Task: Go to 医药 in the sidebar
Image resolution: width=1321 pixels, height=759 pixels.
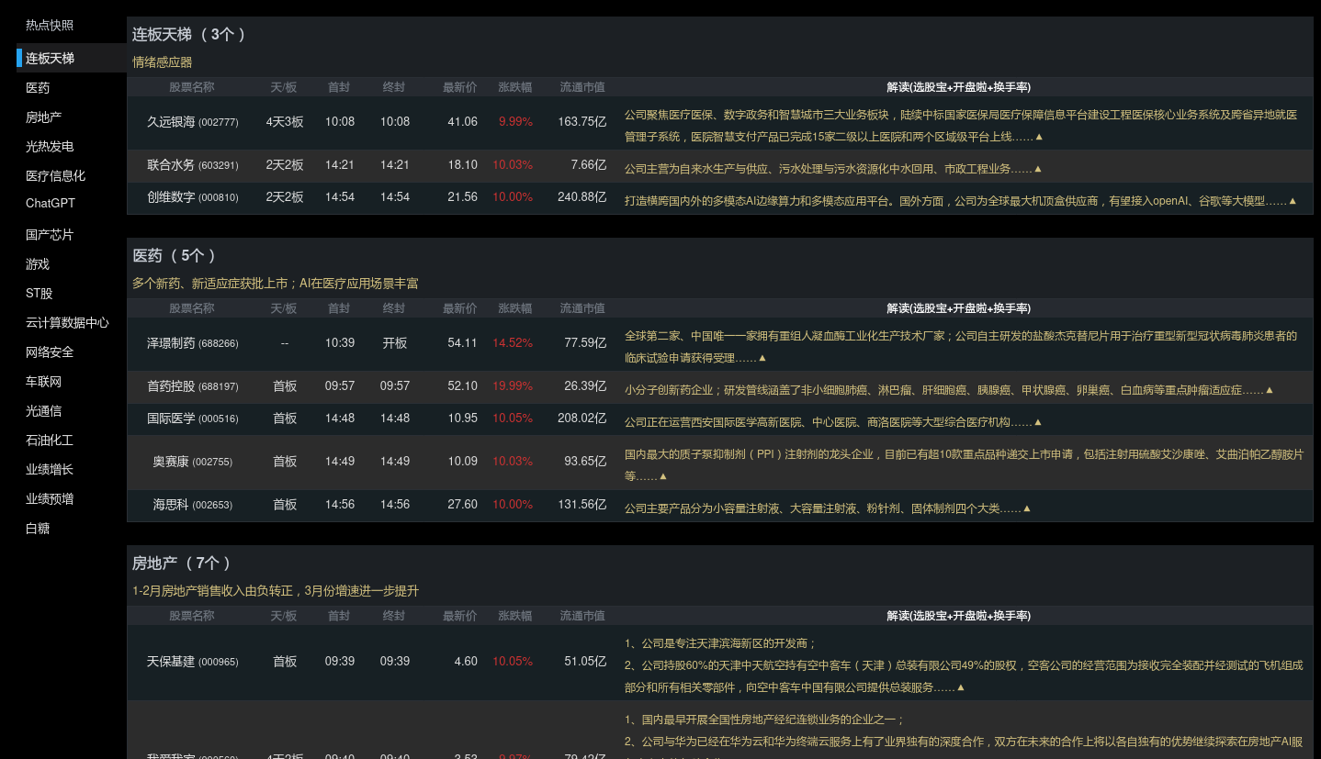Action: click(x=38, y=88)
